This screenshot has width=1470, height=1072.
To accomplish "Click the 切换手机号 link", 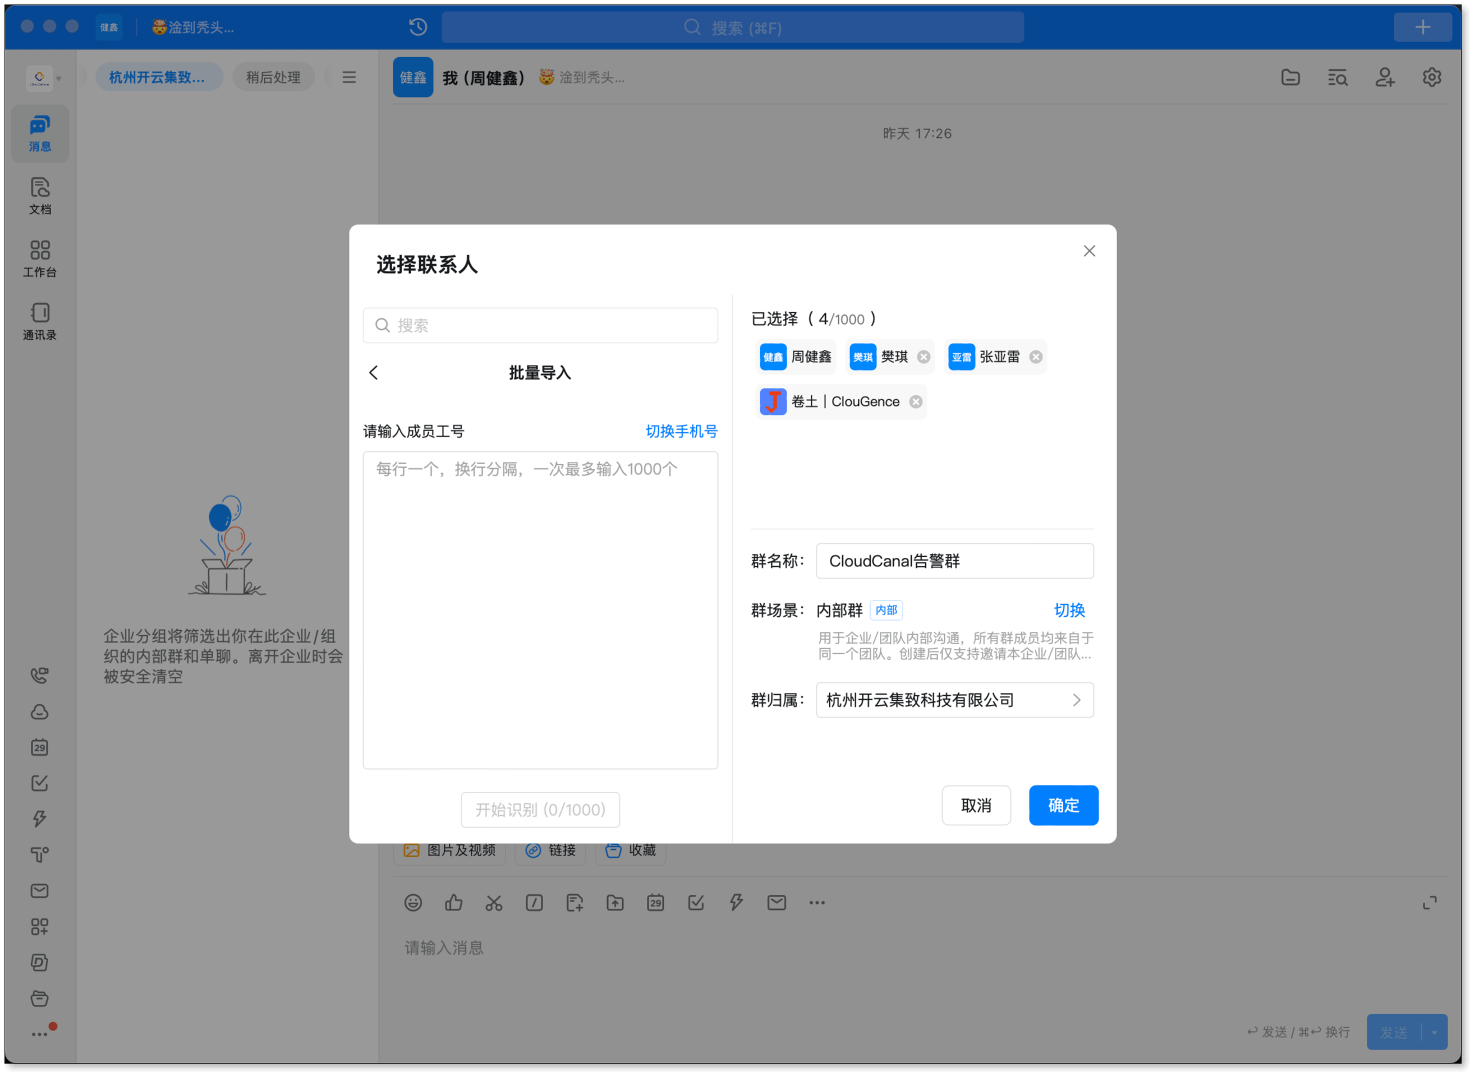I will coord(681,431).
